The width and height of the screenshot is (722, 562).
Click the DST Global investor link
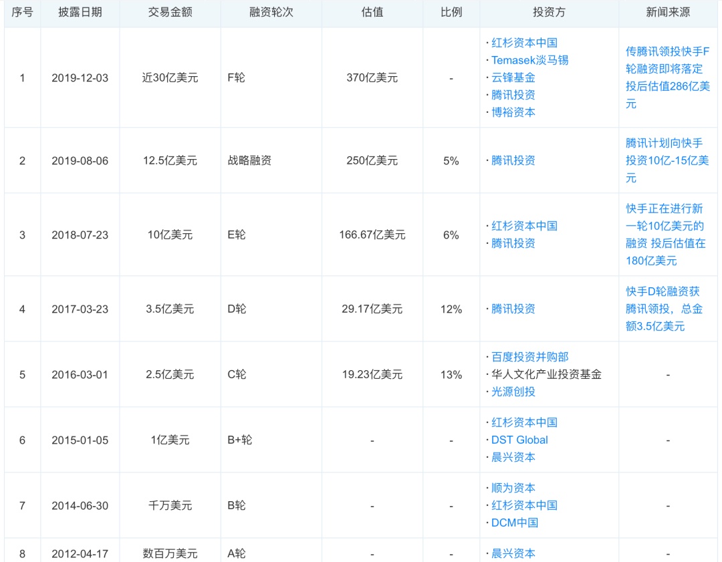(519, 440)
